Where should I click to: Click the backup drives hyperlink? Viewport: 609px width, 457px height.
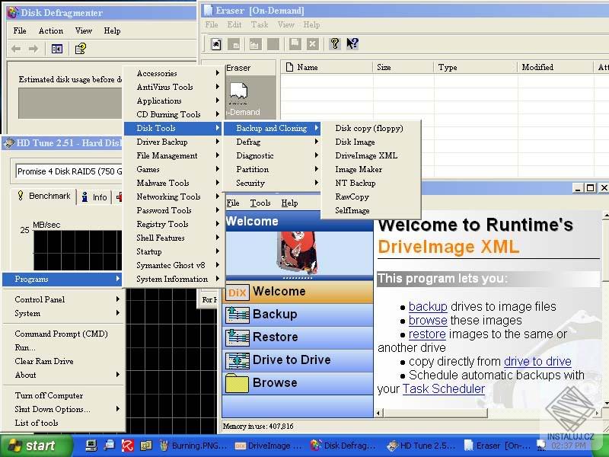click(427, 306)
